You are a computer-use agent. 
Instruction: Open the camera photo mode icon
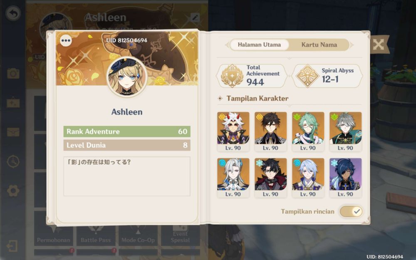pos(13,74)
